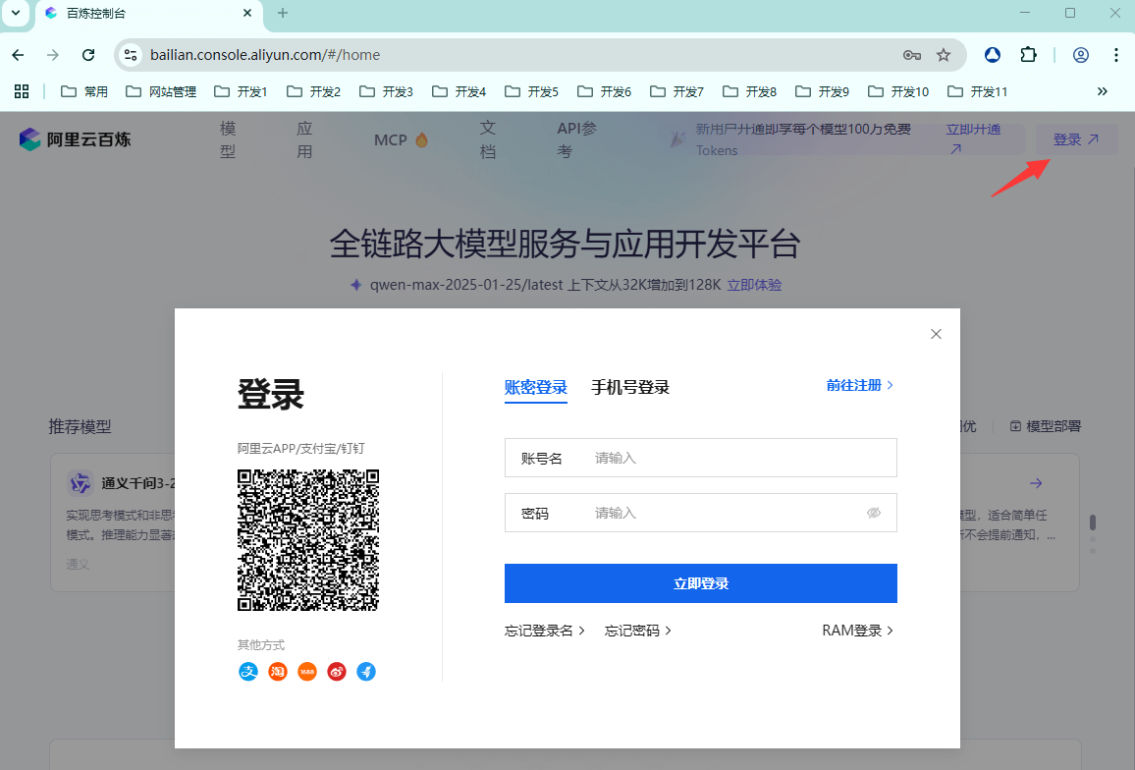Focus the 密码 input field

(701, 513)
